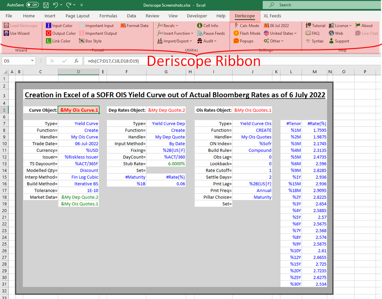Select cell &My Ois Curve.1

click(x=78, y=110)
